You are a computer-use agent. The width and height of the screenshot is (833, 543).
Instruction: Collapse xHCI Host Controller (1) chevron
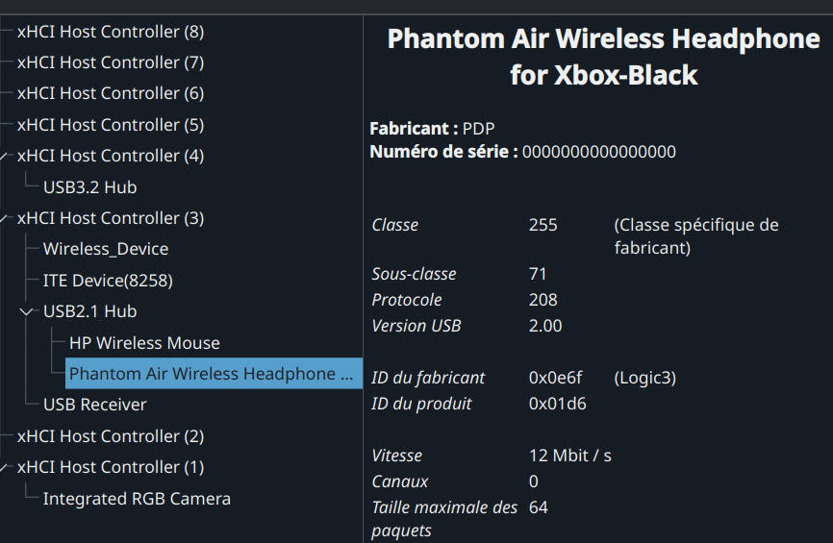tap(6, 467)
